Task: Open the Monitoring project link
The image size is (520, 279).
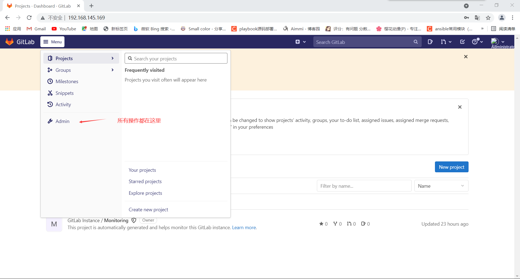Action: [98, 220]
